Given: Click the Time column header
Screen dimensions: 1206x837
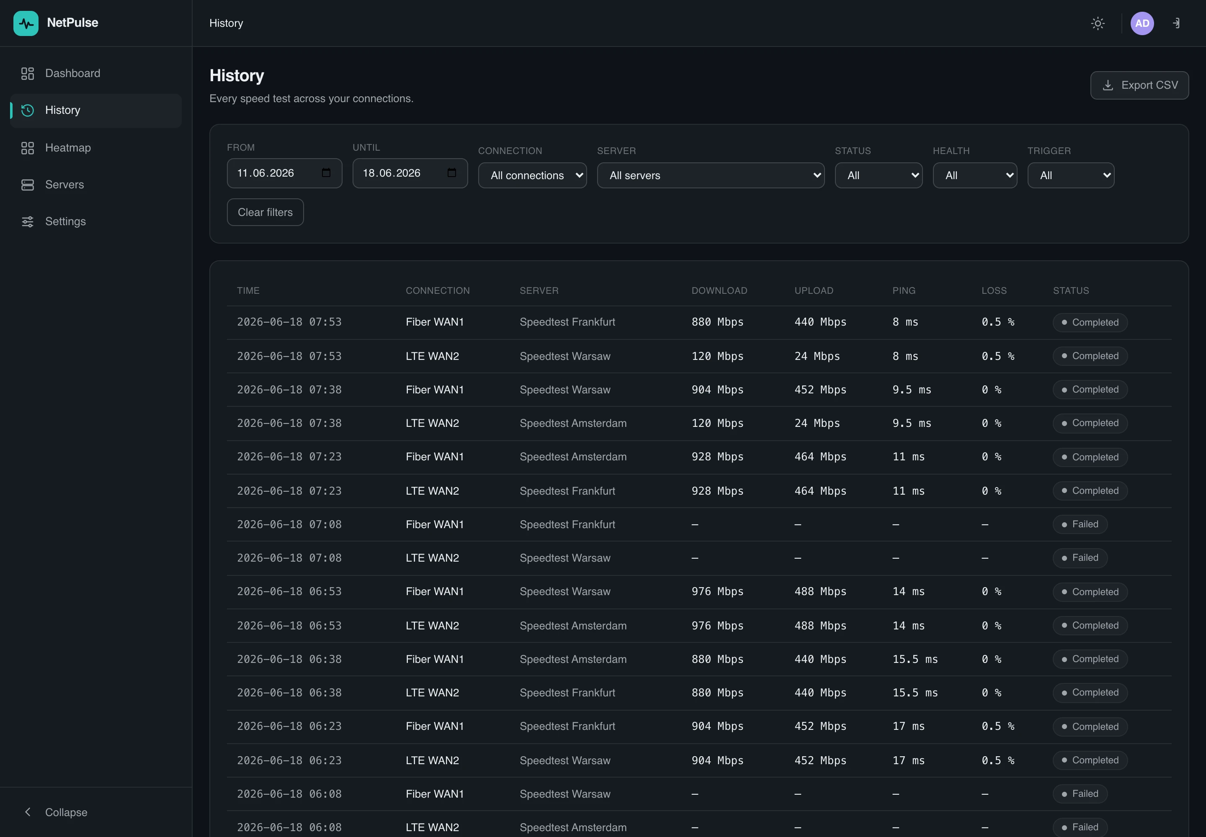Looking at the screenshot, I should pos(248,290).
